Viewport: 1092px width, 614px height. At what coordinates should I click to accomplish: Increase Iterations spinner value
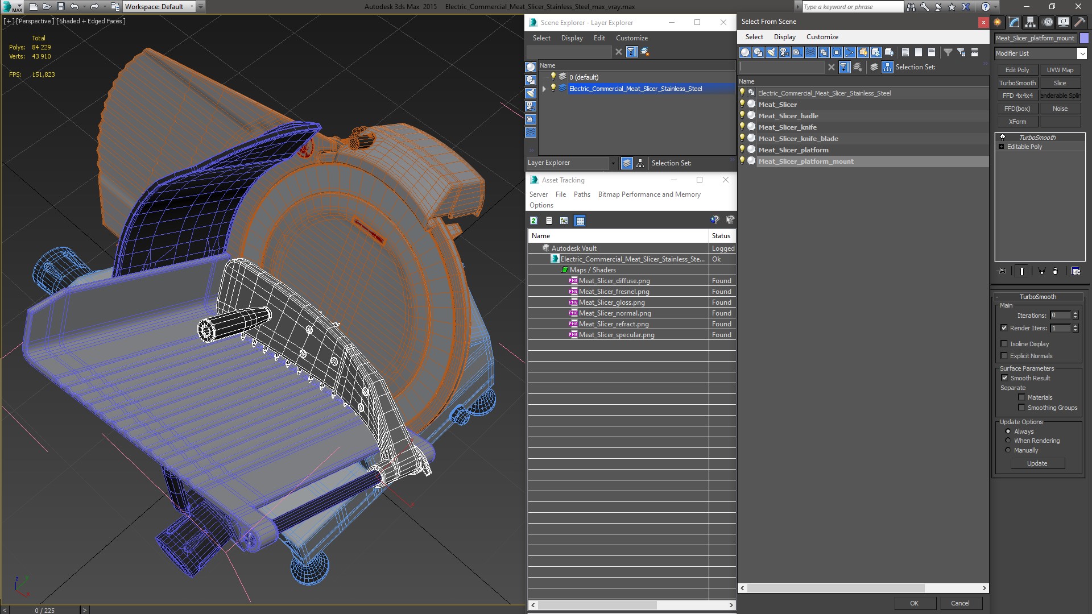1075,313
